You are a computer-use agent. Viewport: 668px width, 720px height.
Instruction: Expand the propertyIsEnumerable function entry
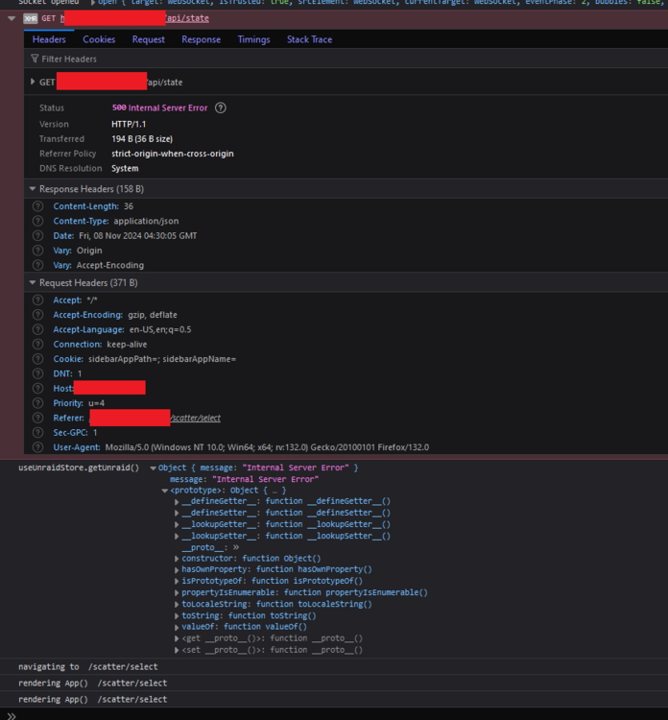click(177, 593)
